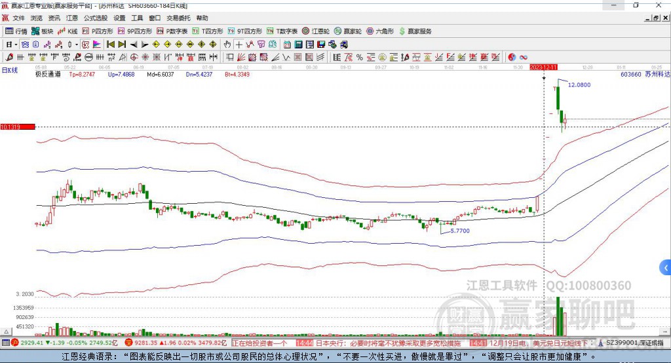Image resolution: width=671 pixels, height=363 pixels.
Task: Open the 9P四方形 tool
Action: pos(135,31)
